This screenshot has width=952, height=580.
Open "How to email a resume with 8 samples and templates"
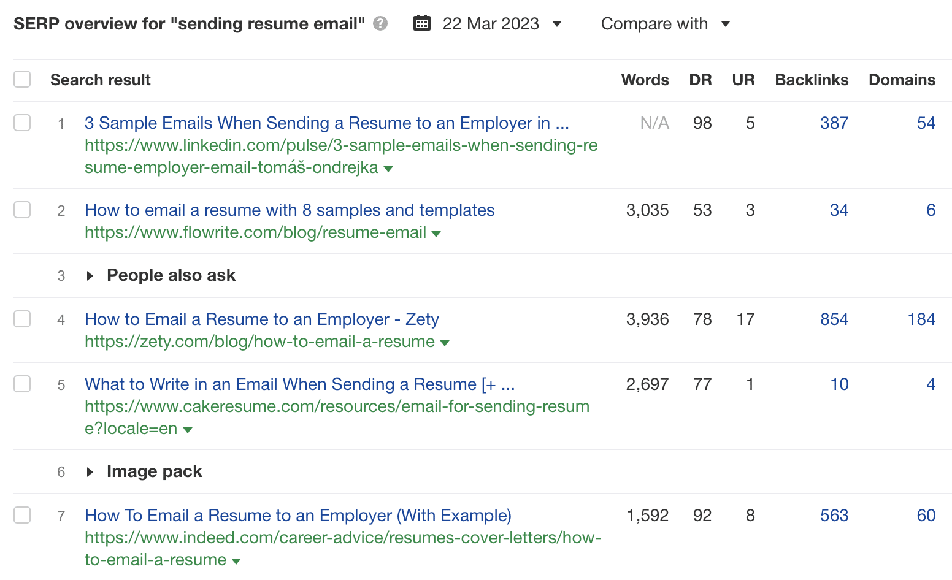(290, 210)
